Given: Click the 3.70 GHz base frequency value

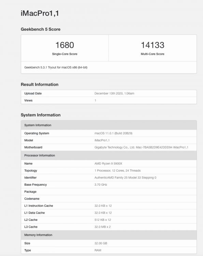Looking at the screenshot, I should [101, 184].
